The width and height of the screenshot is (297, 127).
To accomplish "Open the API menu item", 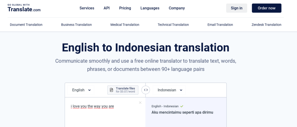I will [107, 8].
